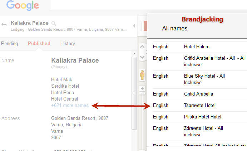Select the Pliska Hotel Hotel row
The width and height of the screenshot is (247, 151).
click(199, 117)
